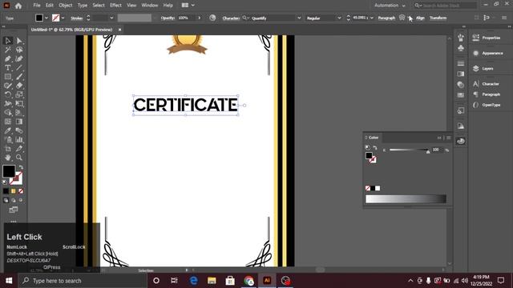Select the Scale tool
This screenshot has height=288, width=513.
[x=19, y=94]
